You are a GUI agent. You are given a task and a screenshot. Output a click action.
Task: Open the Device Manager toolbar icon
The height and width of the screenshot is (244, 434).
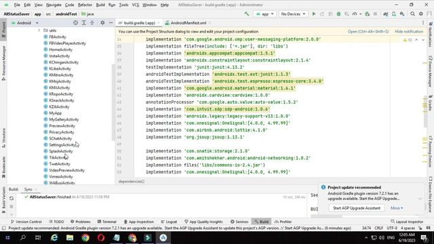[x=393, y=14]
